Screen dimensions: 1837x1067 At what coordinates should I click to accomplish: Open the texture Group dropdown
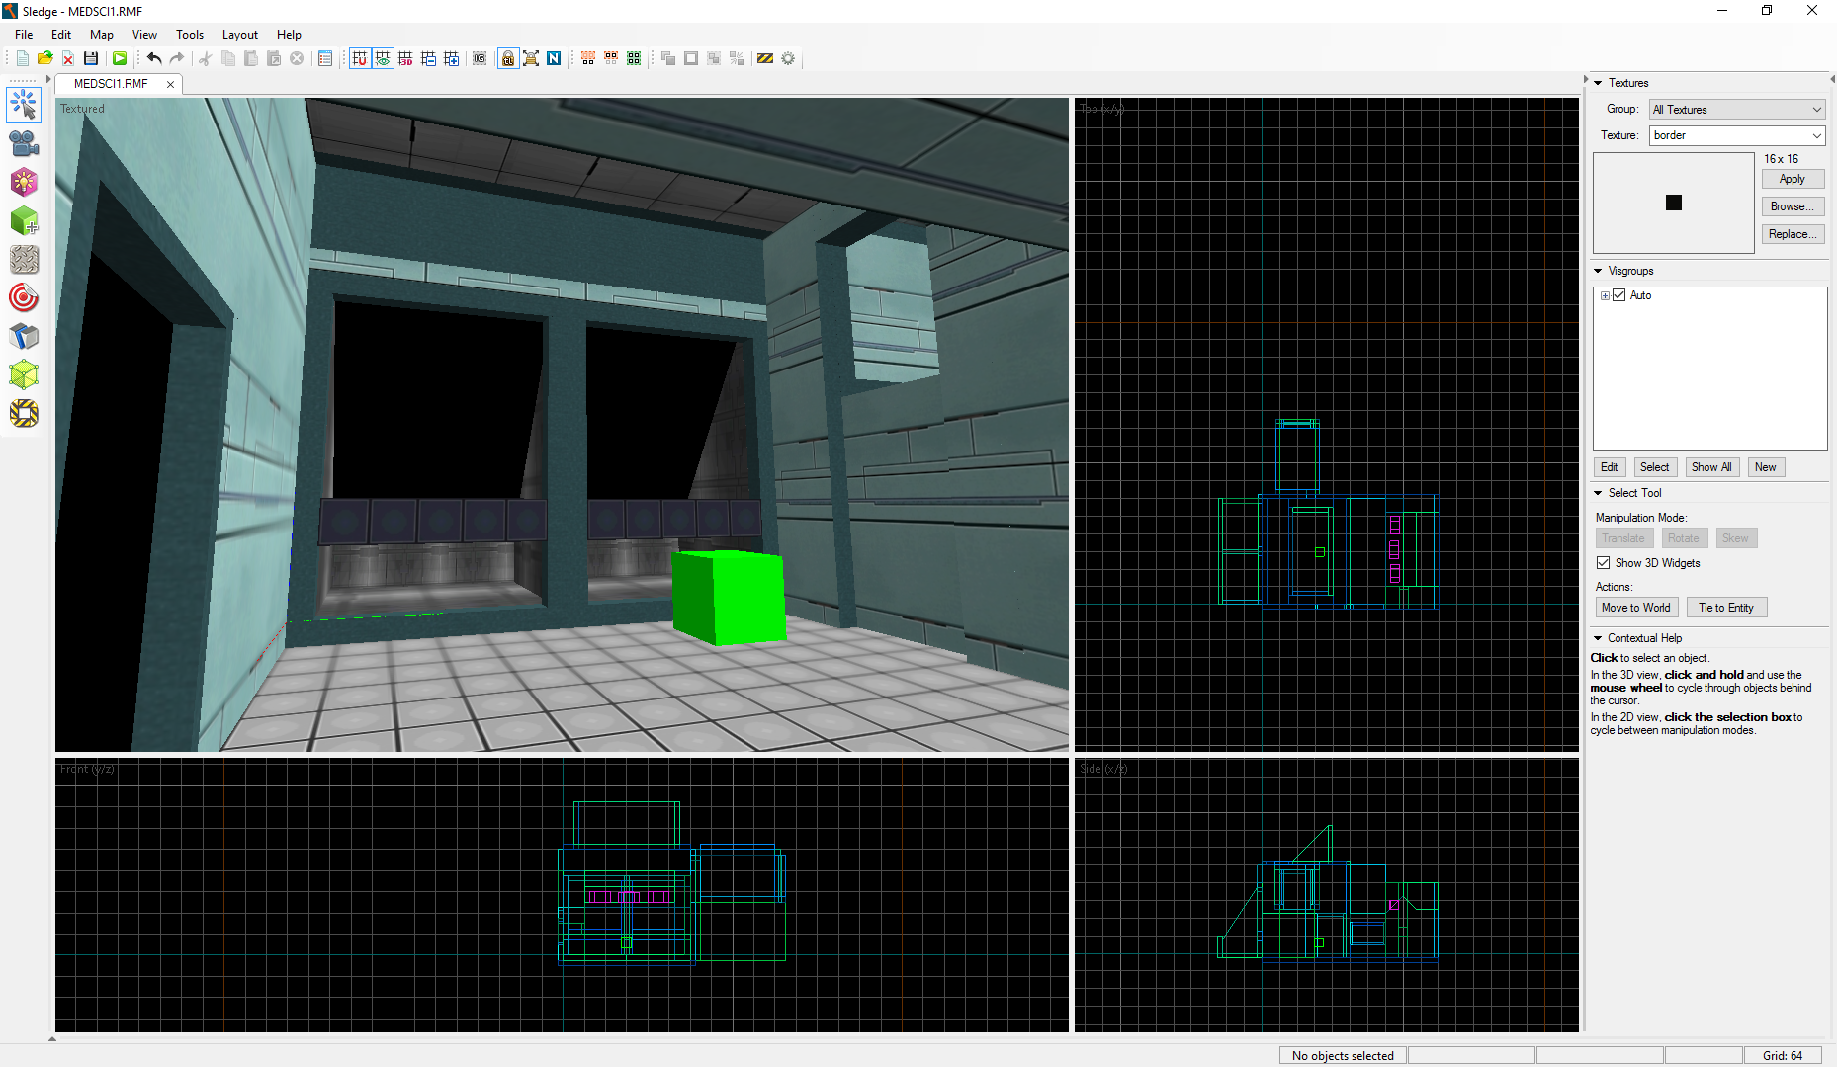coord(1737,110)
